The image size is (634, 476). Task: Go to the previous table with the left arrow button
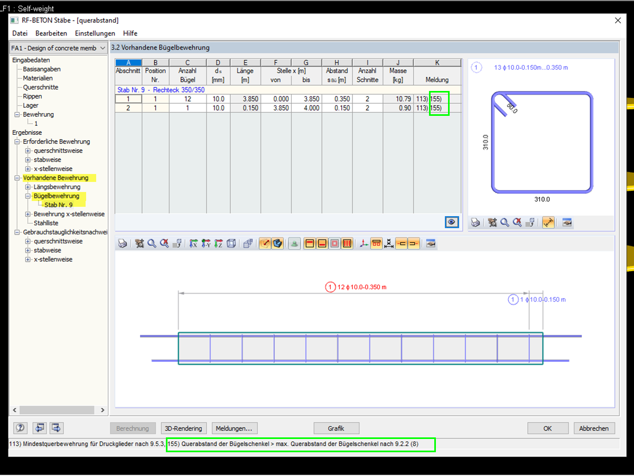point(39,428)
